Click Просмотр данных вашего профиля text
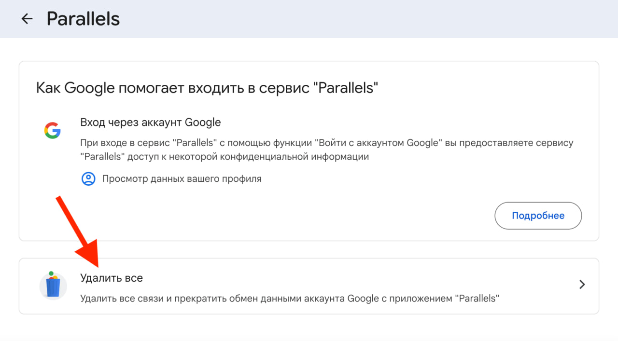The image size is (618, 341). [182, 179]
